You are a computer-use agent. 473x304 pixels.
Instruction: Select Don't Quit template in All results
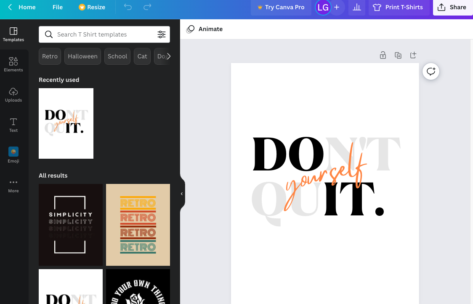pos(71,286)
